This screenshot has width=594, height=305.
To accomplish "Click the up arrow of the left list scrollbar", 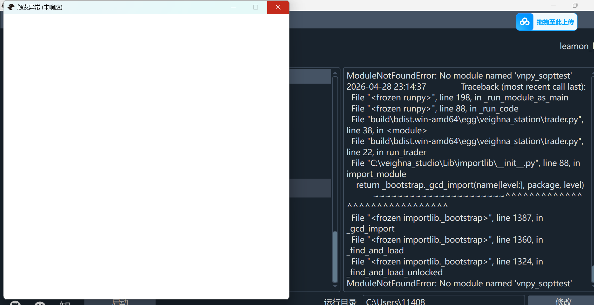I will pos(335,73).
